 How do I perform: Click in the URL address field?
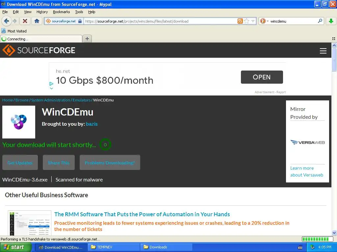click(x=160, y=21)
